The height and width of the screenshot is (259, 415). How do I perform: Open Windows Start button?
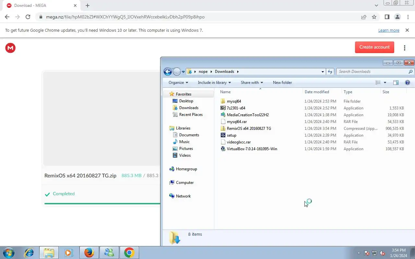(x=8, y=253)
